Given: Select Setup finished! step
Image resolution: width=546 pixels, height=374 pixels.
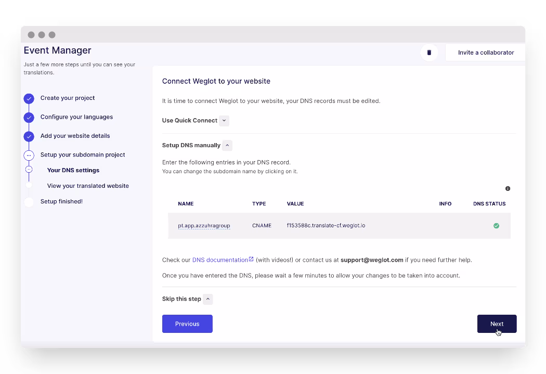Looking at the screenshot, I should (61, 201).
